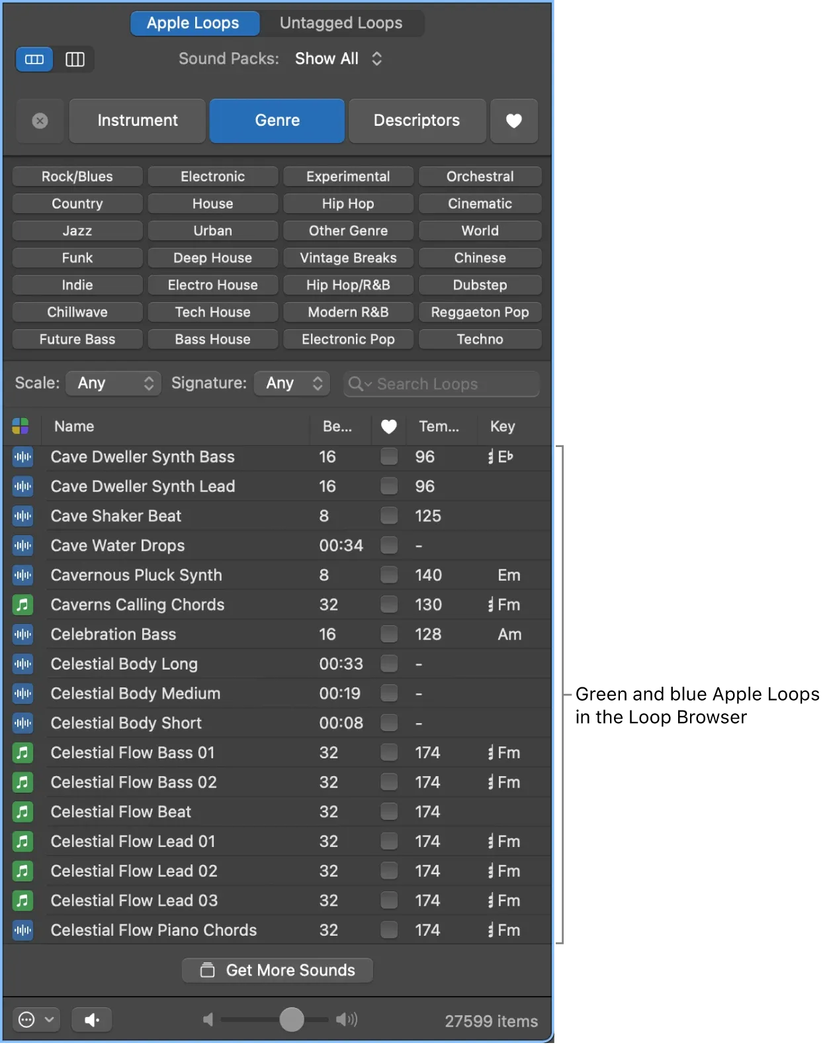This screenshot has height=1045, width=827.
Task: Show Instrument keyword buttons
Action: coord(138,121)
